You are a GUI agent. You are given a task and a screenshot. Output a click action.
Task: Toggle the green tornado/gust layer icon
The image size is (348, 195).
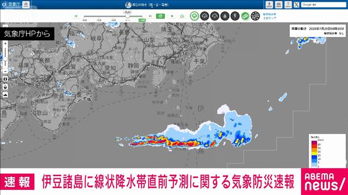[245, 16]
